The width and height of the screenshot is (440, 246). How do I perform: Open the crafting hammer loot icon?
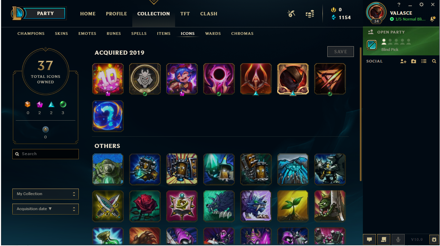tap(291, 14)
